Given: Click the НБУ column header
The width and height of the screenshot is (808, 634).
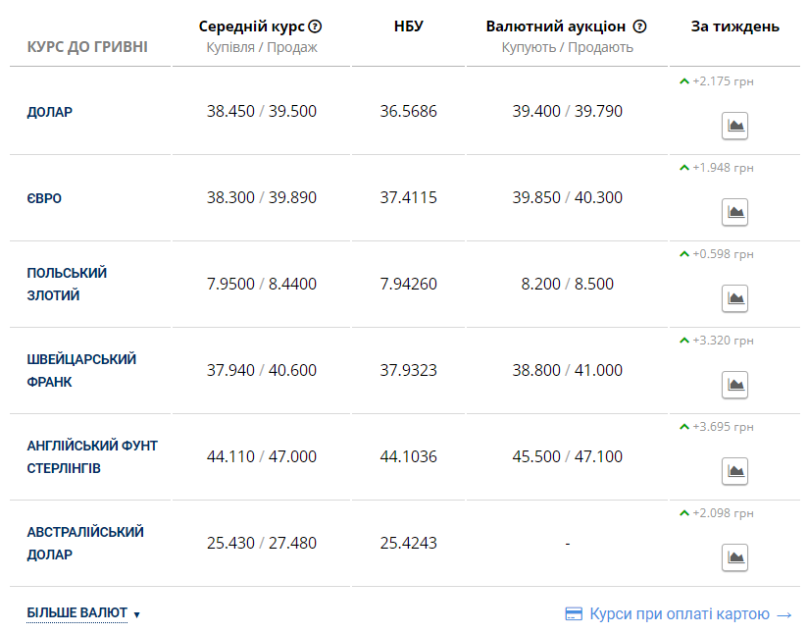Looking at the screenshot, I should pos(408,26).
